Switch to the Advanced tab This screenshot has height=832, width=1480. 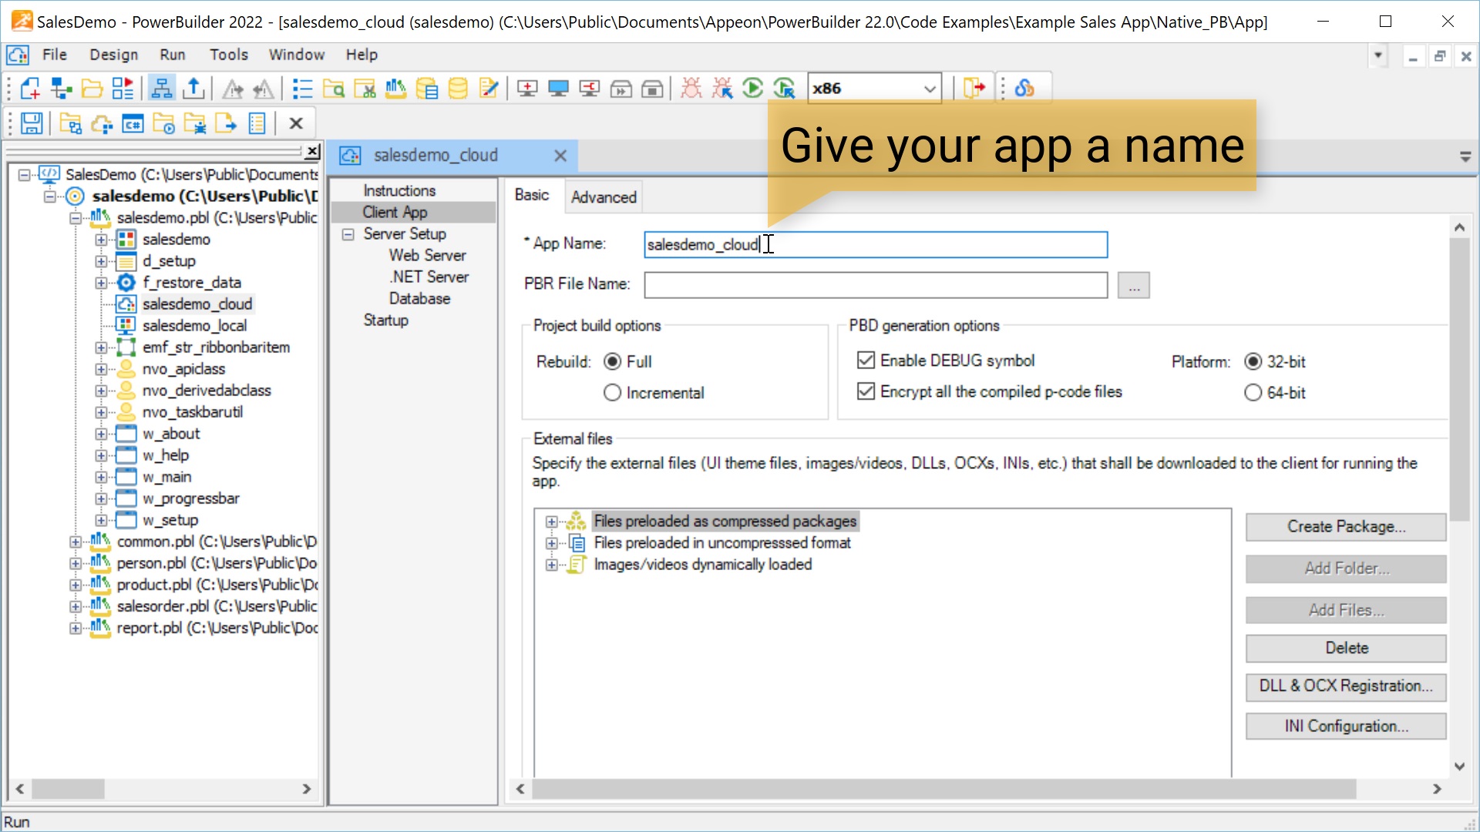[x=604, y=197]
